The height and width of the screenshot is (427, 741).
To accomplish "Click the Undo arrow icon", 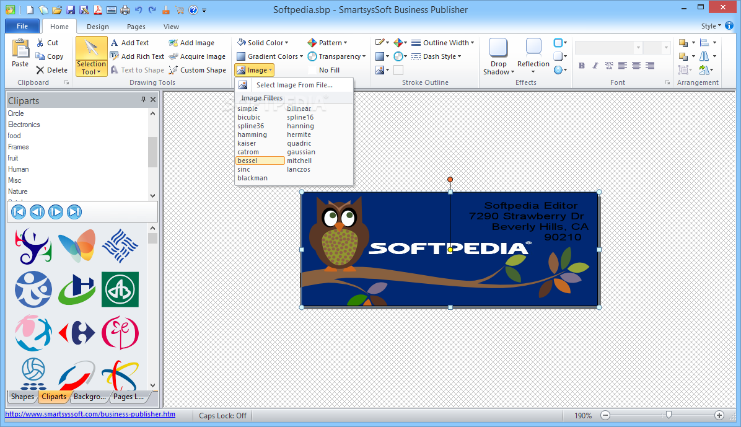I will coord(138,10).
